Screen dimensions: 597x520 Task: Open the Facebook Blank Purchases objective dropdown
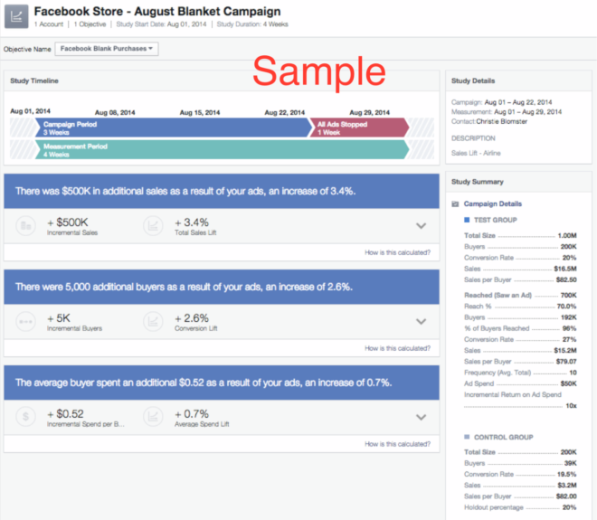(x=107, y=49)
